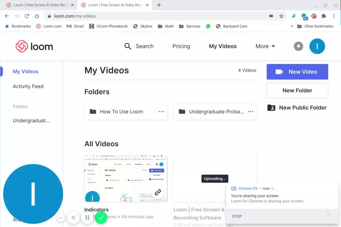Screen dimensions: 341x227
Task: Open the blue account avatar menu
Action: [317, 46]
